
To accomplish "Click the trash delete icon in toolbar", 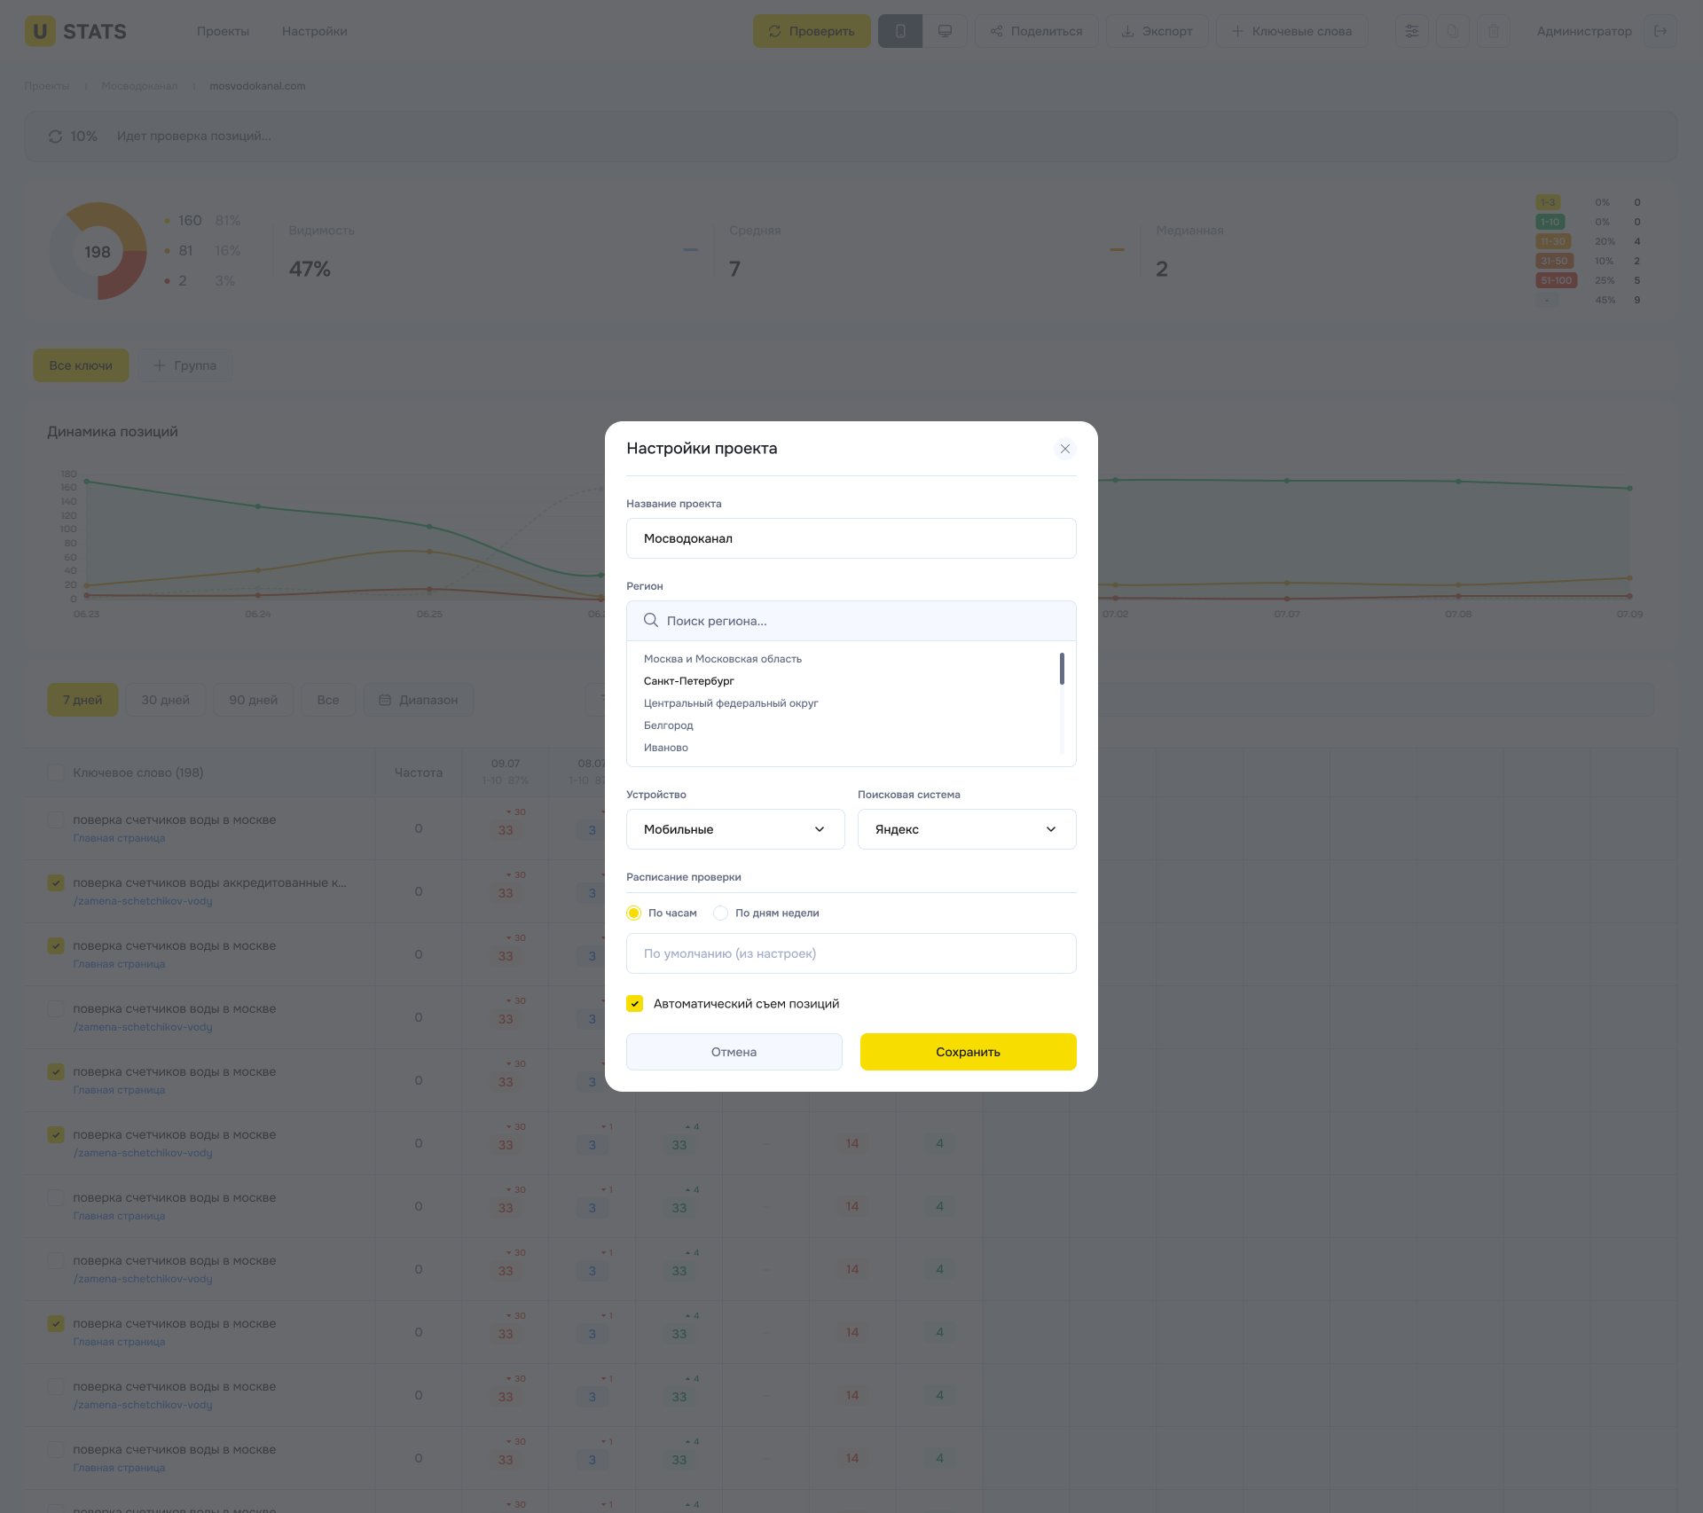I will [1493, 31].
